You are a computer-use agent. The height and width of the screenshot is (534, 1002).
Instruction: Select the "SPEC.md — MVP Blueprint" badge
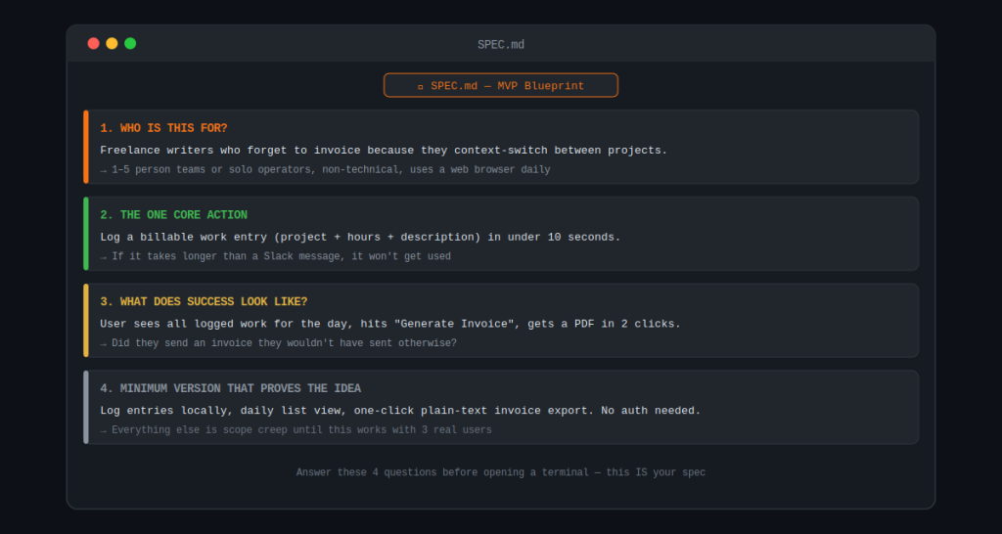pos(501,85)
